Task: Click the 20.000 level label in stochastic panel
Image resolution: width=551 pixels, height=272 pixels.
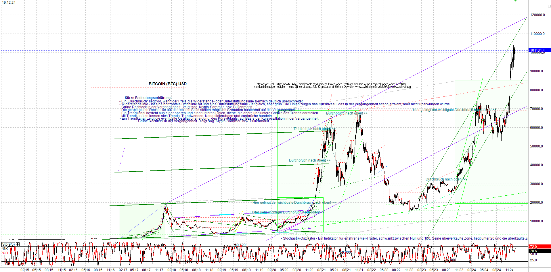Action: (451, 260)
